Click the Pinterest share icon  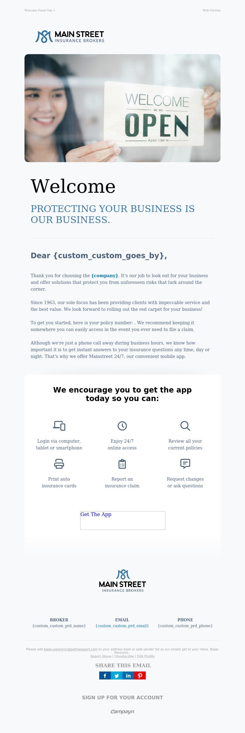140,675
